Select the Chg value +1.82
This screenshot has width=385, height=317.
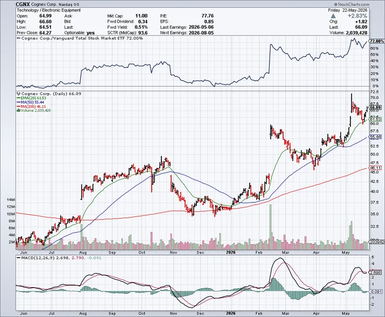tap(361, 21)
